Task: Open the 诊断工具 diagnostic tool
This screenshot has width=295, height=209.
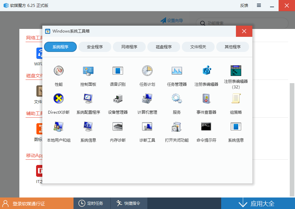Action: 147,132
